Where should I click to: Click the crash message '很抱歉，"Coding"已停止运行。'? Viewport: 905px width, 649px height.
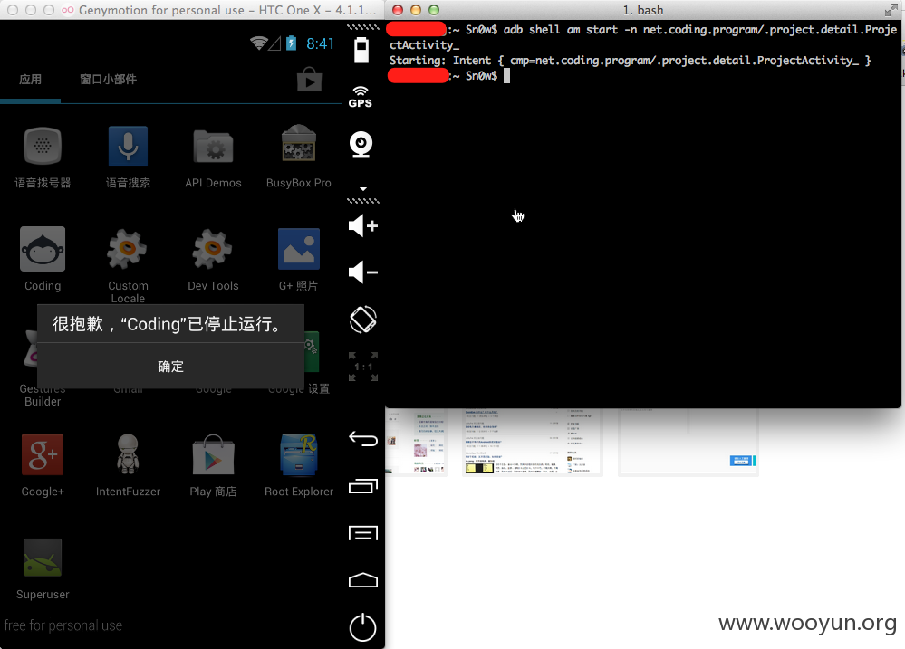click(168, 324)
